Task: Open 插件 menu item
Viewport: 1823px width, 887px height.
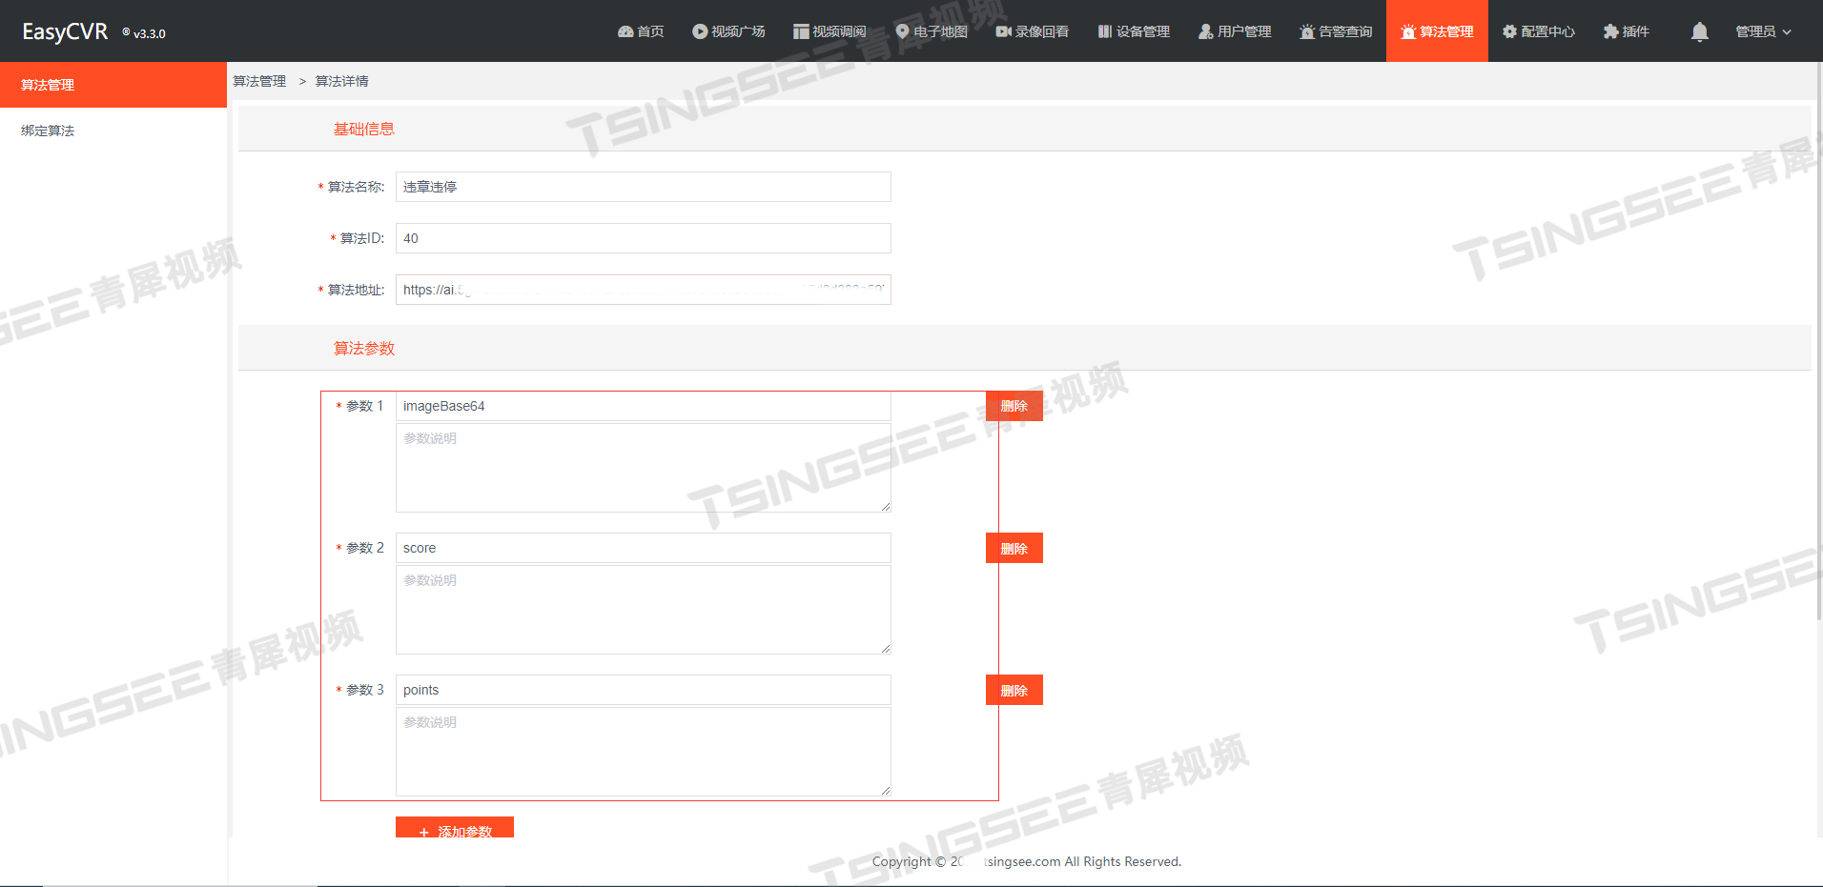Action: [x=1627, y=31]
